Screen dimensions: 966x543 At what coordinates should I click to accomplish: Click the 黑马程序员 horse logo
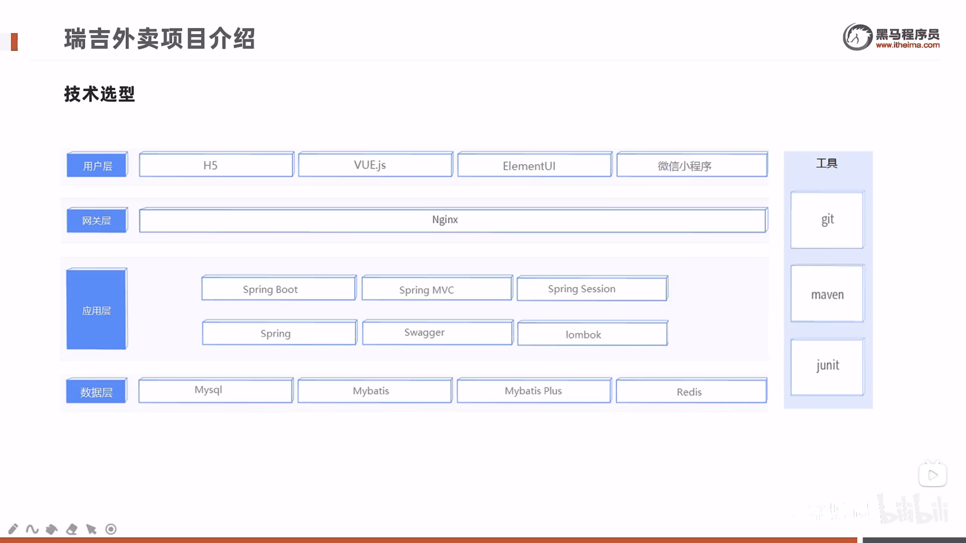coord(857,37)
